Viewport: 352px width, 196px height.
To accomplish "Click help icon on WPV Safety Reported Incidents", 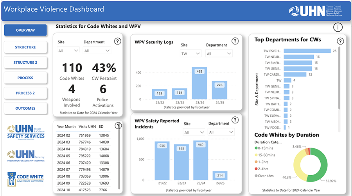I will (x=235, y=120).
